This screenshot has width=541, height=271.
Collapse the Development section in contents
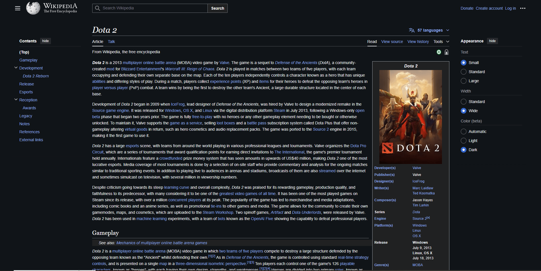(x=16, y=68)
